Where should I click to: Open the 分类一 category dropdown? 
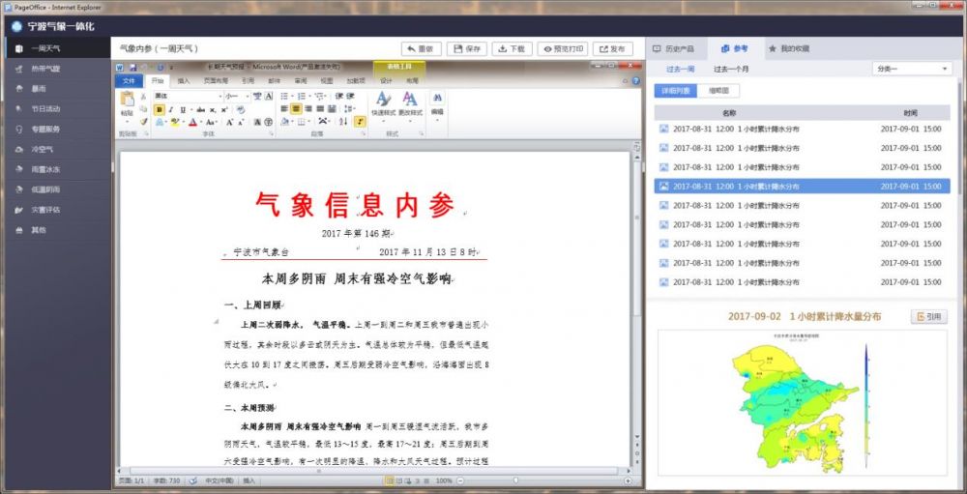pyautogui.click(x=912, y=69)
